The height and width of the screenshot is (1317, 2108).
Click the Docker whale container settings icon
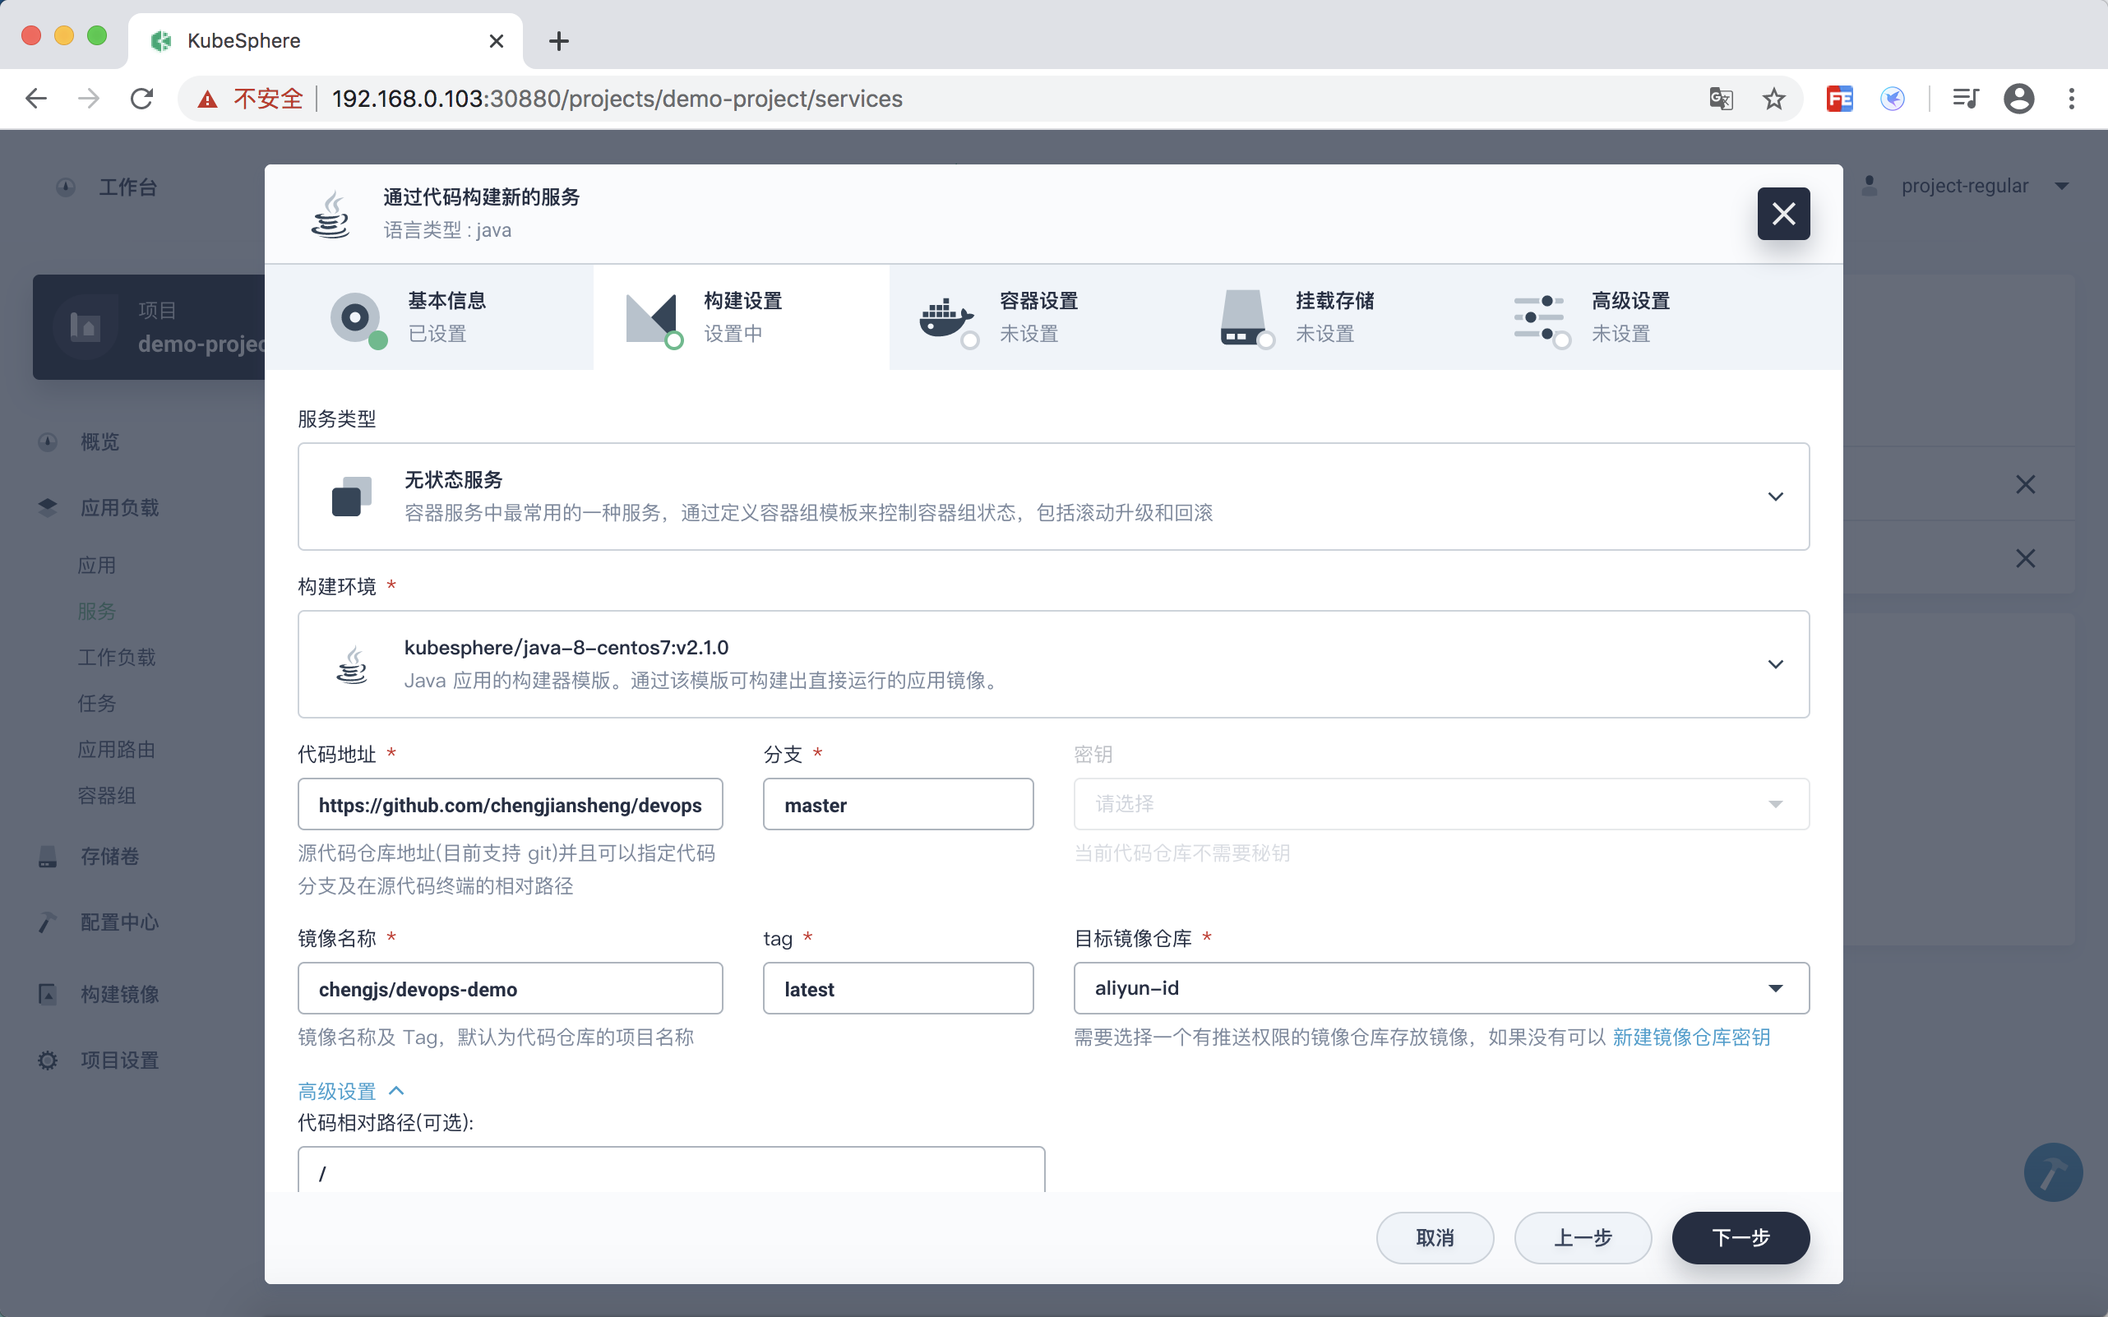[x=945, y=318]
